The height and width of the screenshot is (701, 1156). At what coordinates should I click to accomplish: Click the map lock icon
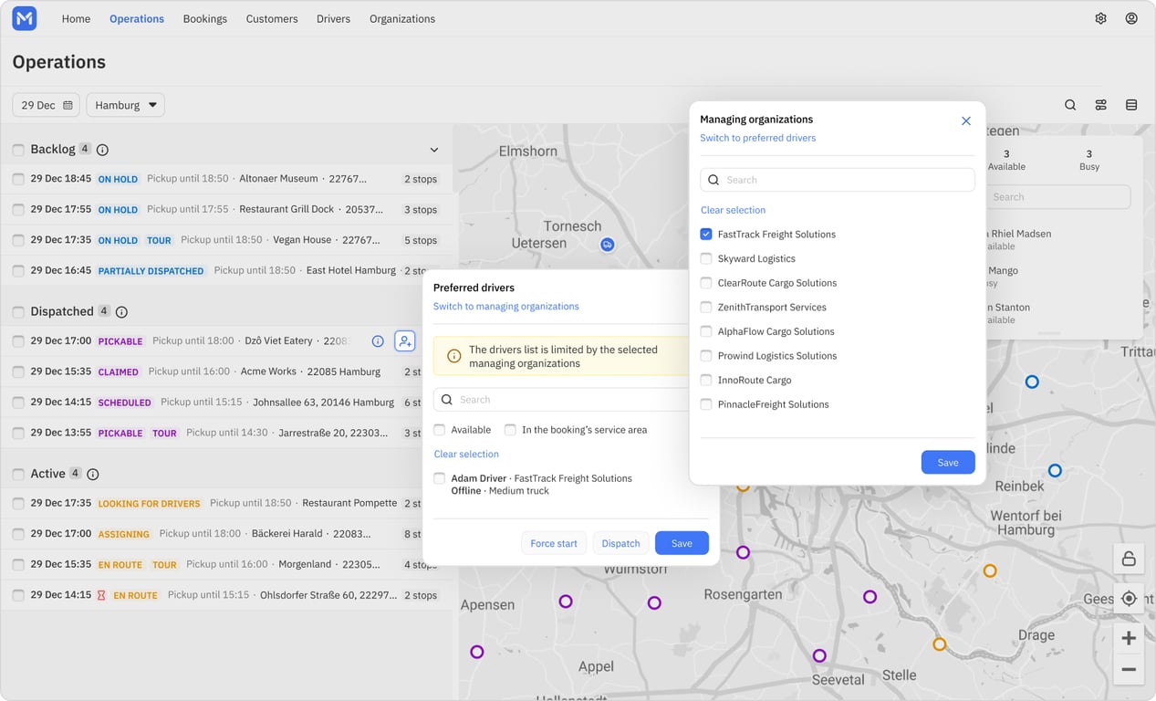point(1129,559)
